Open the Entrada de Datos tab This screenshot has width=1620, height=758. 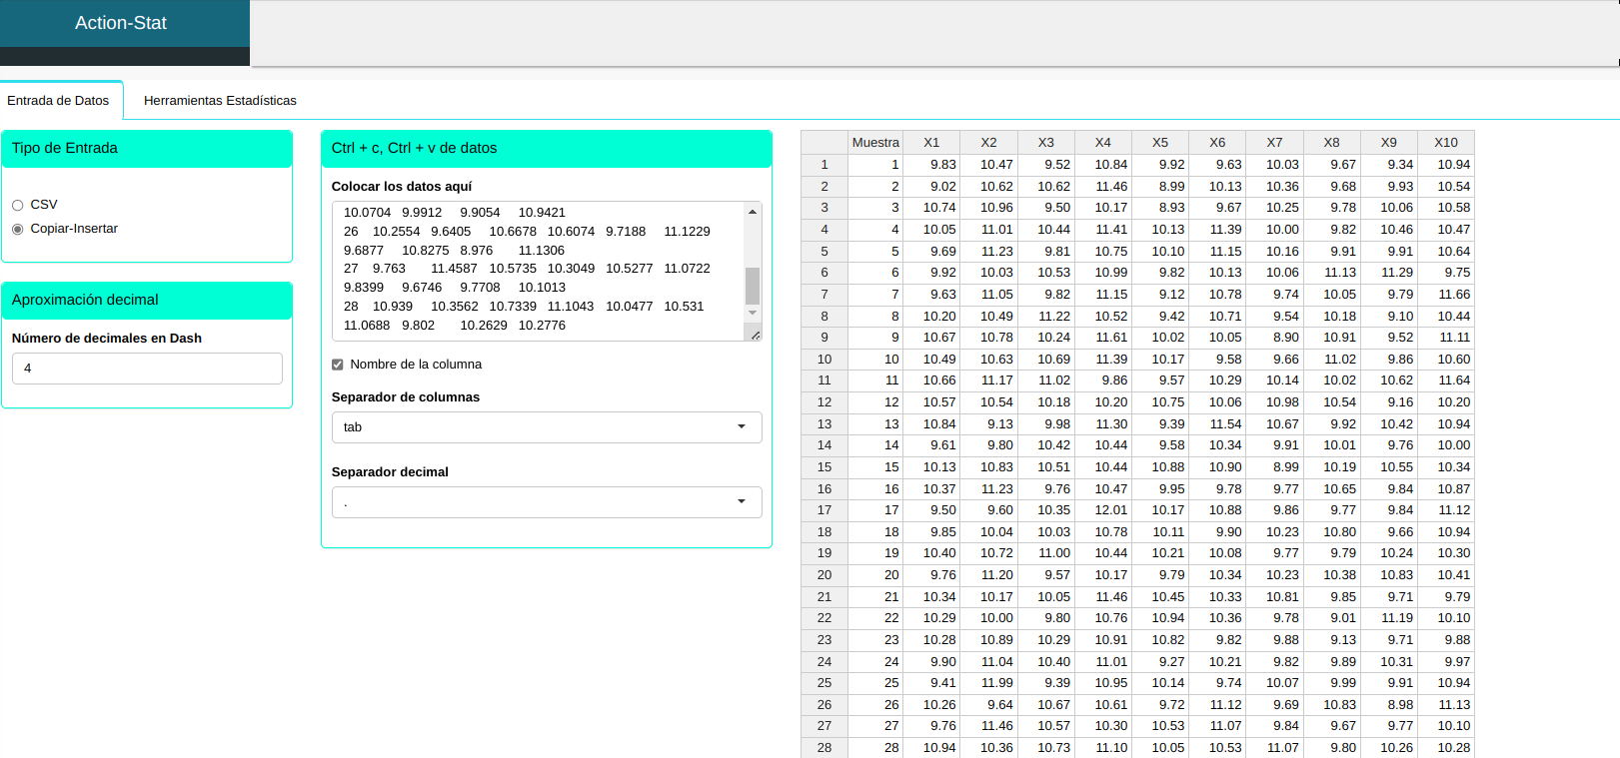(58, 101)
